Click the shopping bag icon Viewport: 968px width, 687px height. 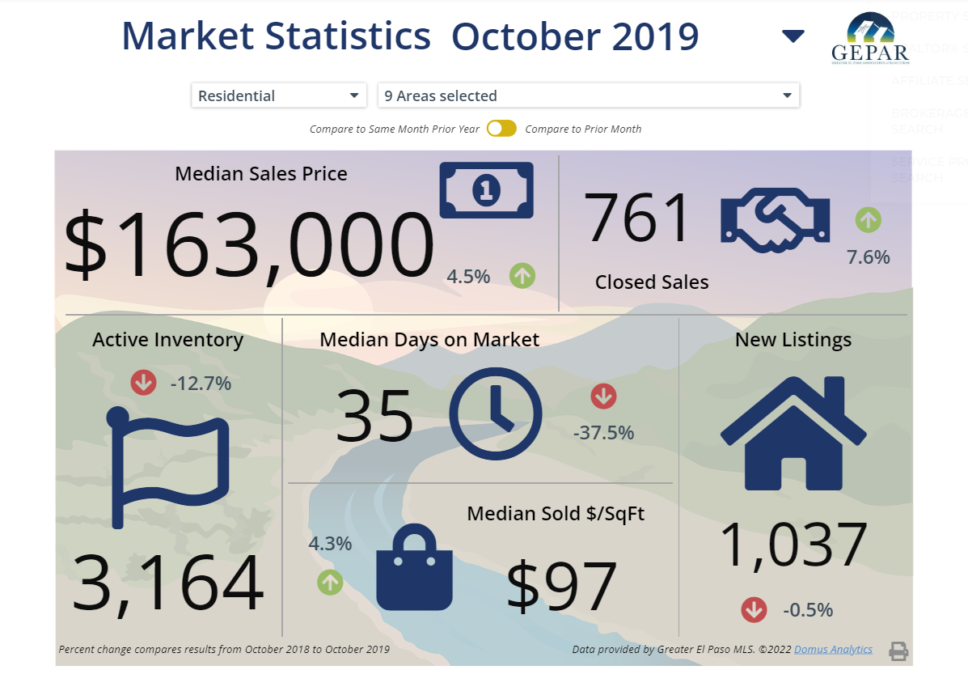pyautogui.click(x=414, y=567)
